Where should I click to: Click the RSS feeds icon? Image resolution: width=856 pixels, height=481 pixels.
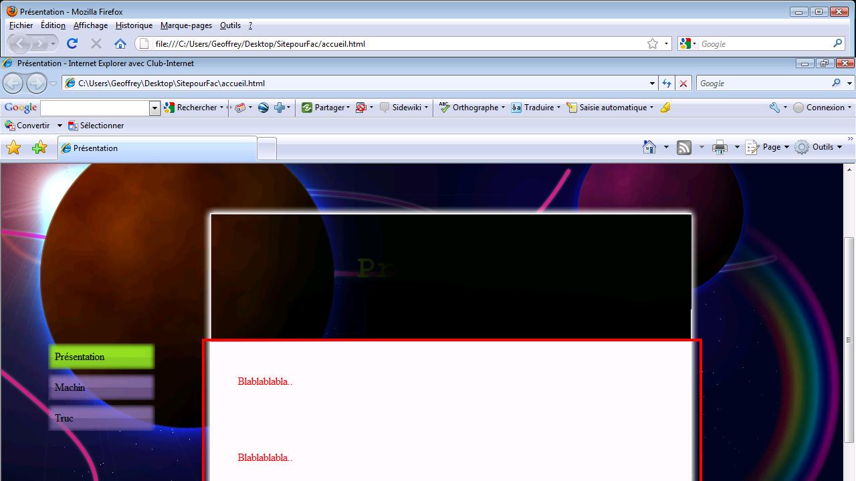[684, 148]
